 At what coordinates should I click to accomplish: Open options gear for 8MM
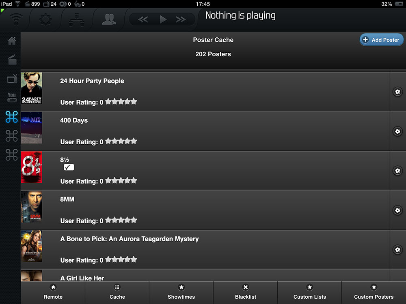click(x=398, y=210)
